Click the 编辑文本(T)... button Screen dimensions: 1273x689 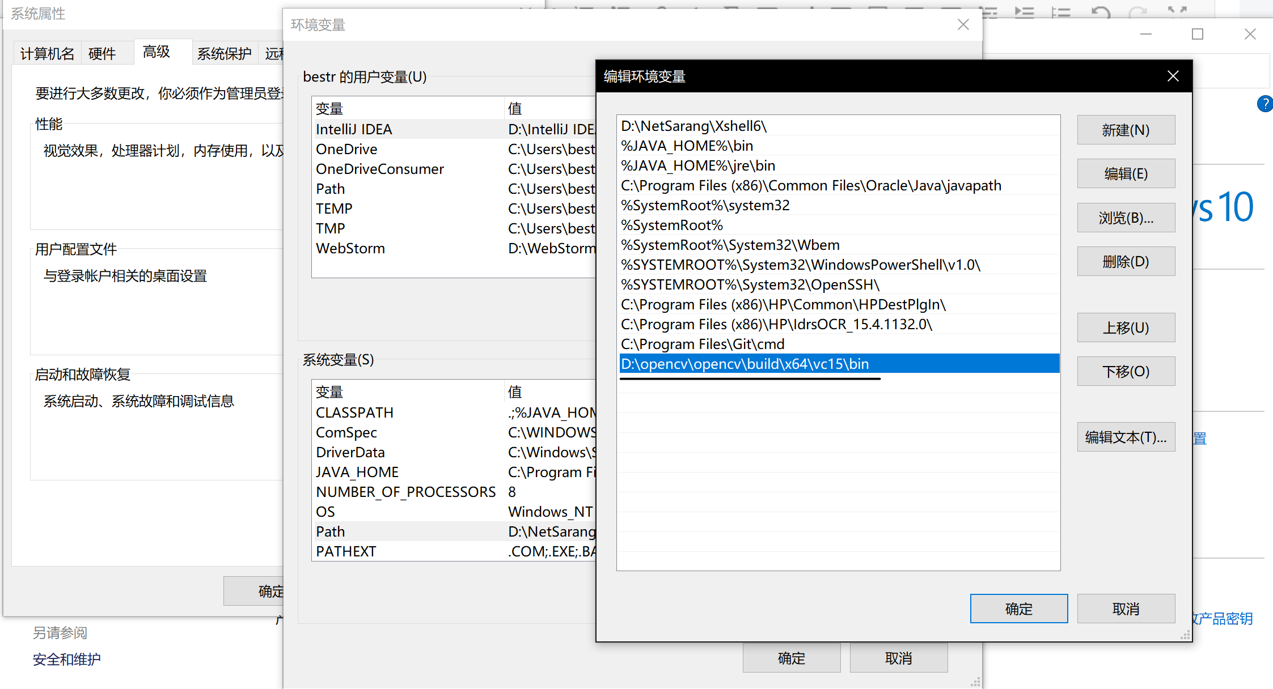[x=1126, y=437]
